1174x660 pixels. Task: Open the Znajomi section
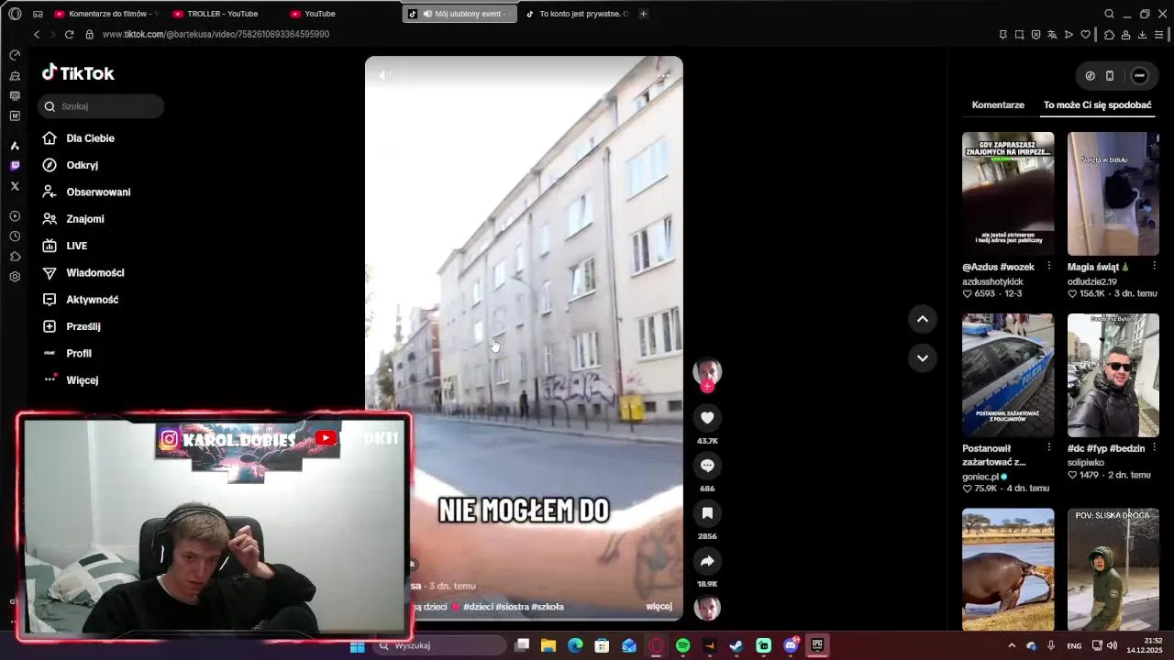tap(72, 219)
